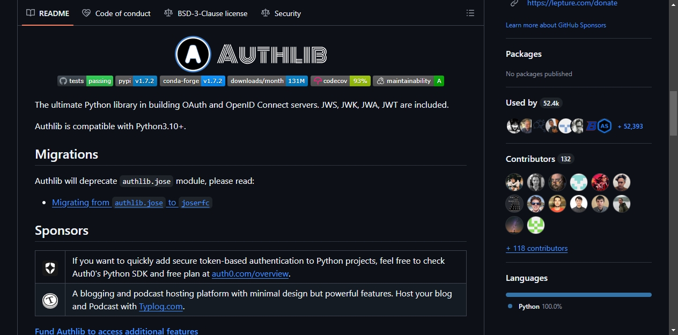The height and width of the screenshot is (335, 678).
Task: Open Learn more about GitHub Sponsors
Action: point(556,25)
